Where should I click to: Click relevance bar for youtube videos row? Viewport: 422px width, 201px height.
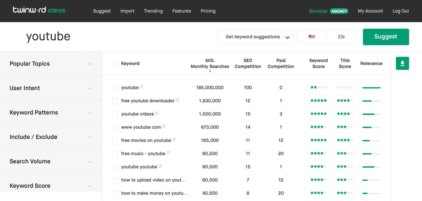[x=371, y=114]
